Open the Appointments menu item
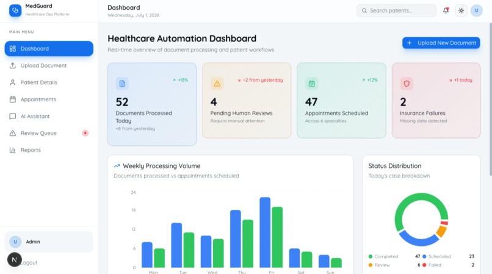Screen dimensions: 492x274 pyautogui.click(x=49, y=99)
